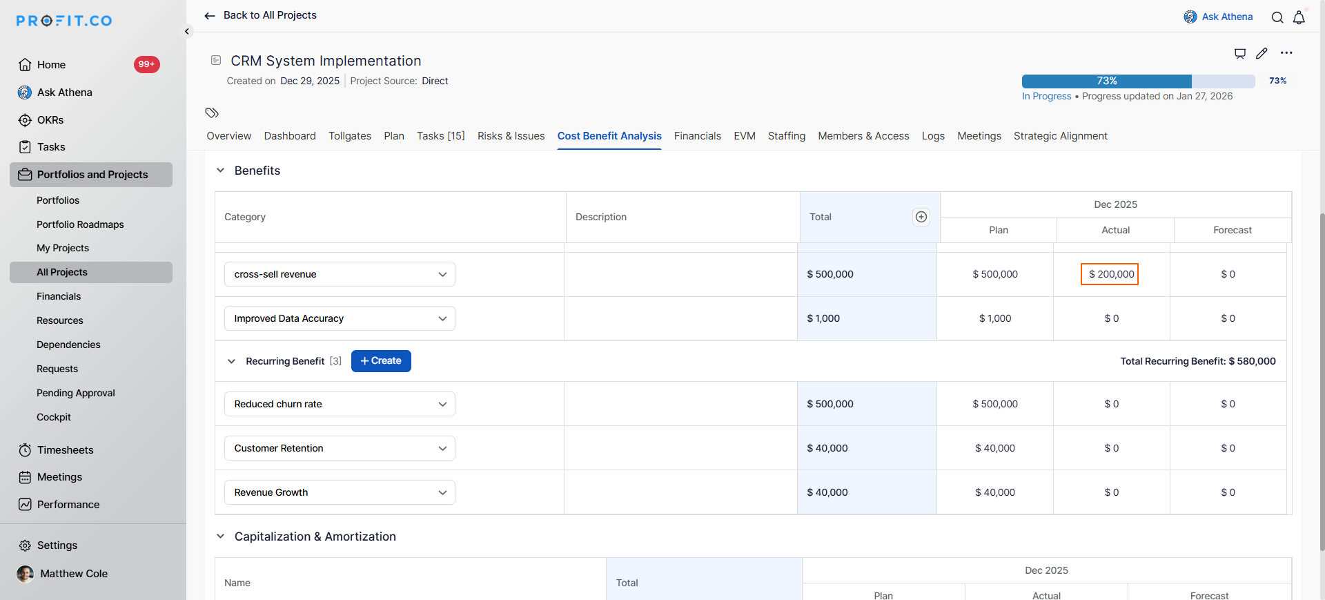Open the three-dot more options menu
Screen dimensions: 1325x600
[1286, 53]
